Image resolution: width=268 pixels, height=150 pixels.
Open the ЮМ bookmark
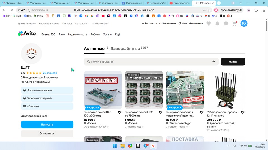[6, 16]
